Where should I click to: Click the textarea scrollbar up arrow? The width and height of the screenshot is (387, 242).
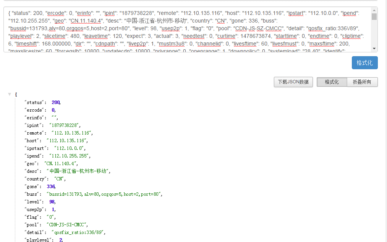pos(374,10)
